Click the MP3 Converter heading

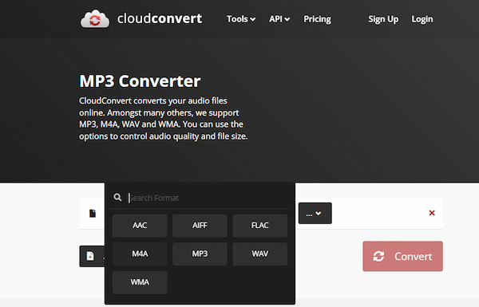[x=140, y=81]
